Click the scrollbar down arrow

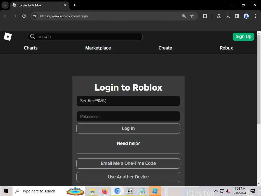tap(259, 183)
